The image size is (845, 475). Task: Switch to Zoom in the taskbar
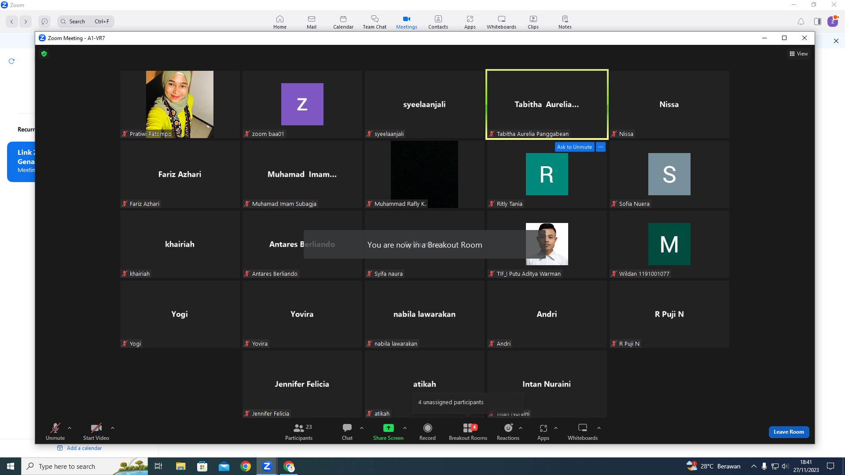coord(267,466)
